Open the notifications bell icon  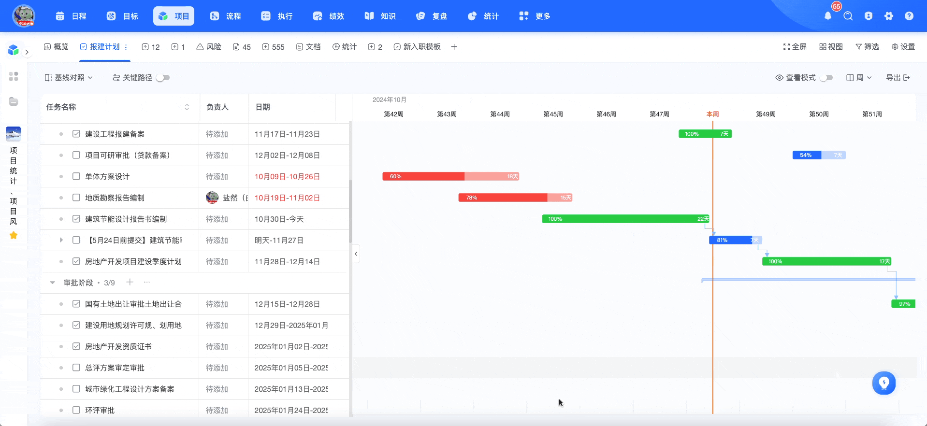pos(828,16)
